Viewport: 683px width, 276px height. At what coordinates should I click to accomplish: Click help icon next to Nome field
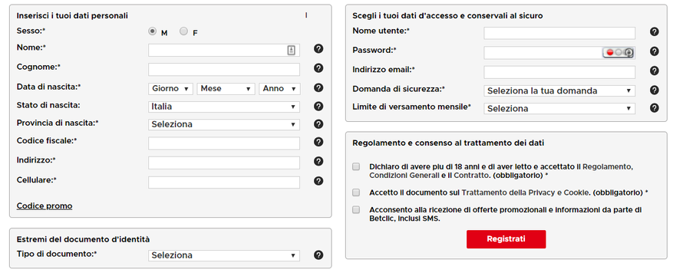point(318,49)
